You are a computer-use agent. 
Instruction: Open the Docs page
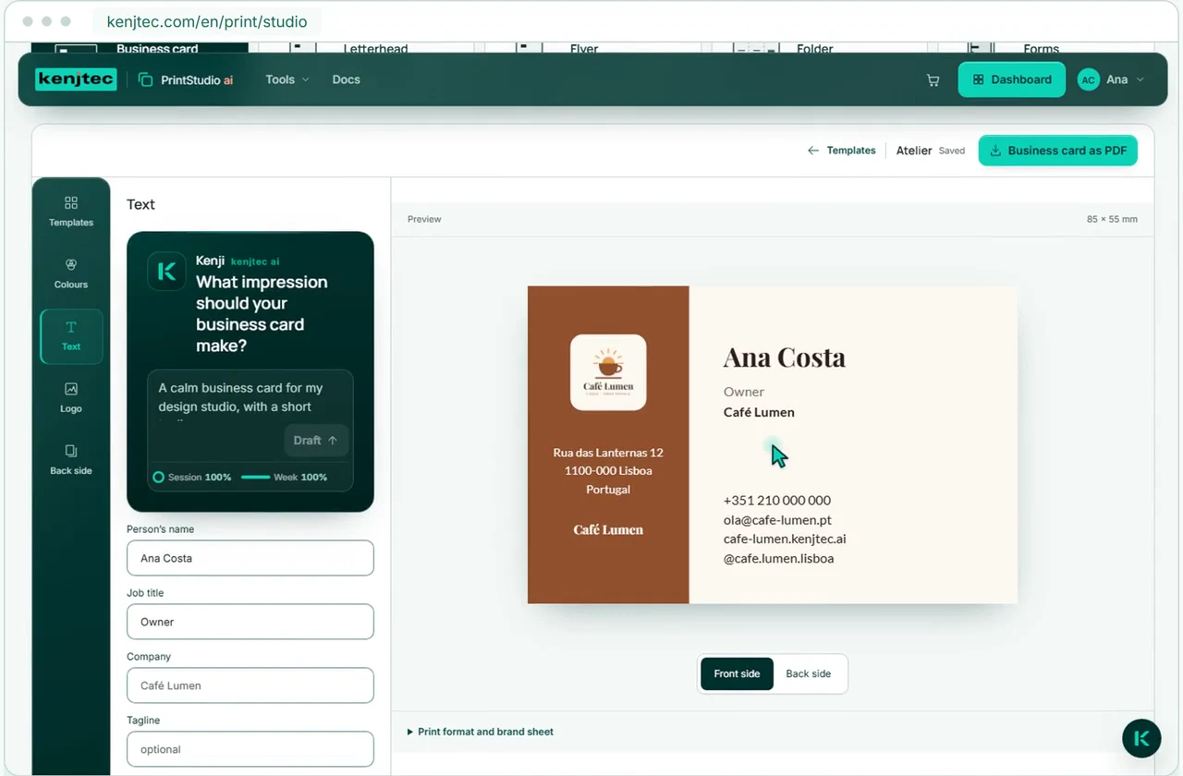click(x=347, y=79)
